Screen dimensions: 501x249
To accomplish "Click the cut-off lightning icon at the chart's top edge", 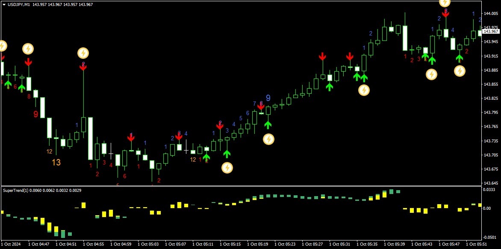I will pyautogui.click(x=445, y=3).
